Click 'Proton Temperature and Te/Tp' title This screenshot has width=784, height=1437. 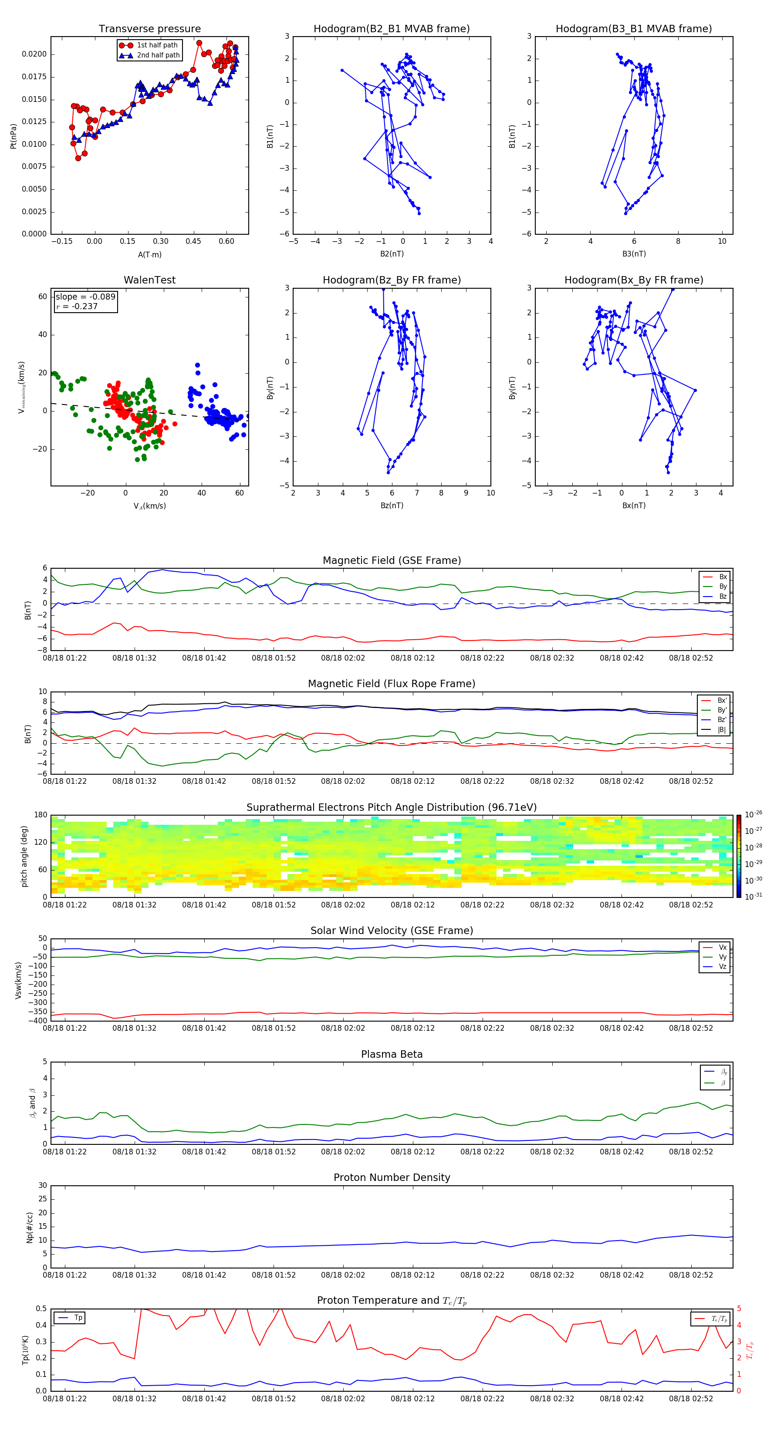(x=392, y=1301)
